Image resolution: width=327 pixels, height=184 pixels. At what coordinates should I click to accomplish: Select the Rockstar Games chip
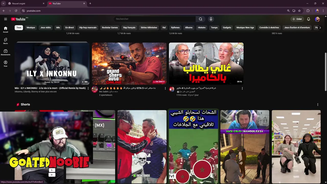click(x=110, y=28)
